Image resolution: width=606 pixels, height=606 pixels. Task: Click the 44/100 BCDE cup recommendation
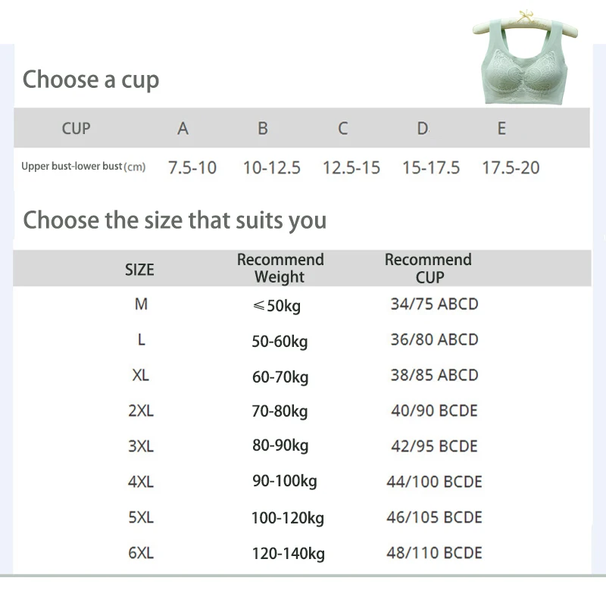point(434,482)
